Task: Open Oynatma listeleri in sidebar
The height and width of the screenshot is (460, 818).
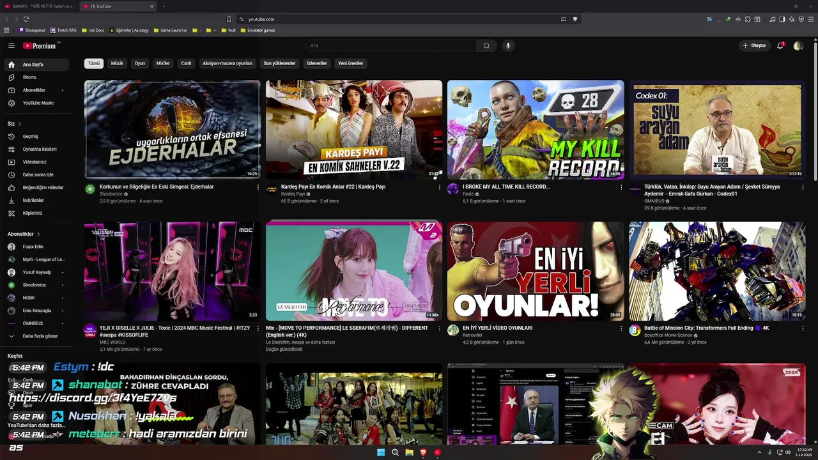Action: click(x=36, y=149)
